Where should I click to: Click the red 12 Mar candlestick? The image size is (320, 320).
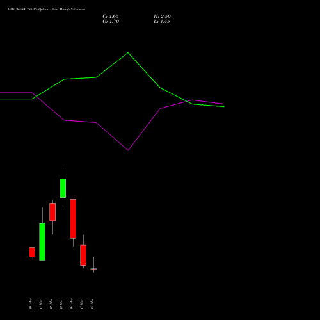(52, 212)
